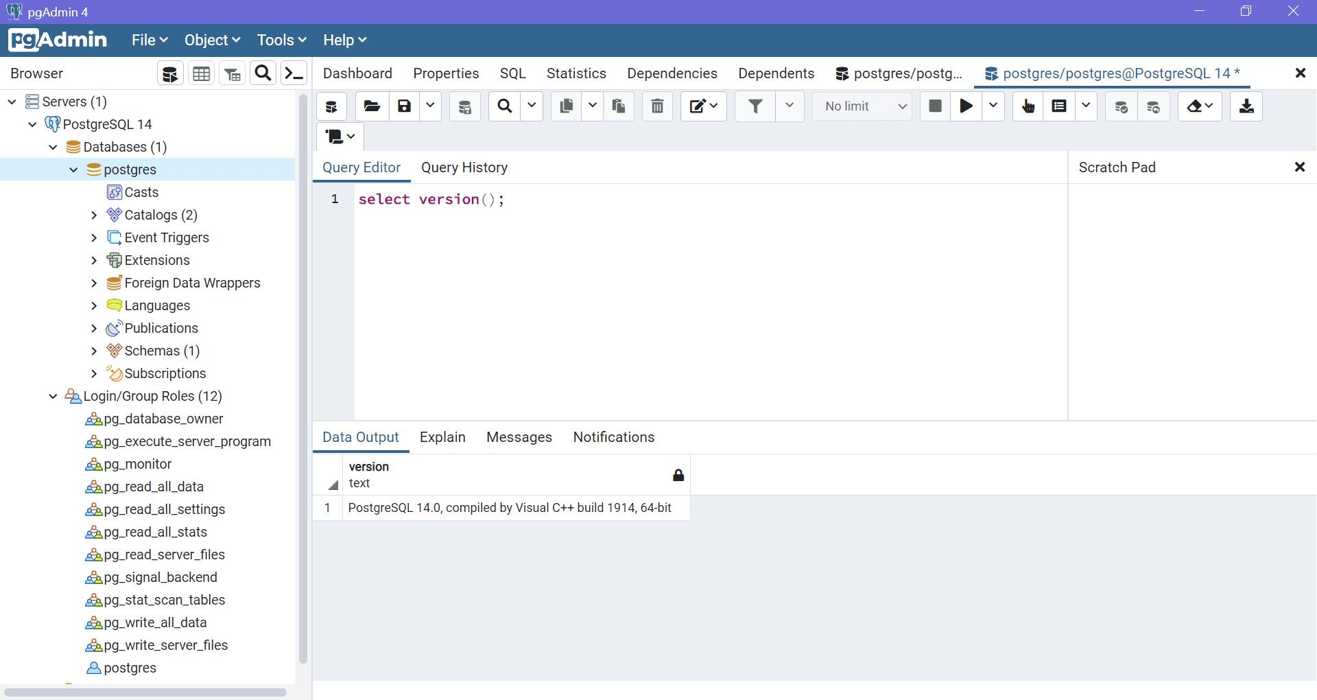Toggle the object browser filter
Image resolution: width=1317 pixels, height=700 pixels.
pyautogui.click(x=232, y=73)
